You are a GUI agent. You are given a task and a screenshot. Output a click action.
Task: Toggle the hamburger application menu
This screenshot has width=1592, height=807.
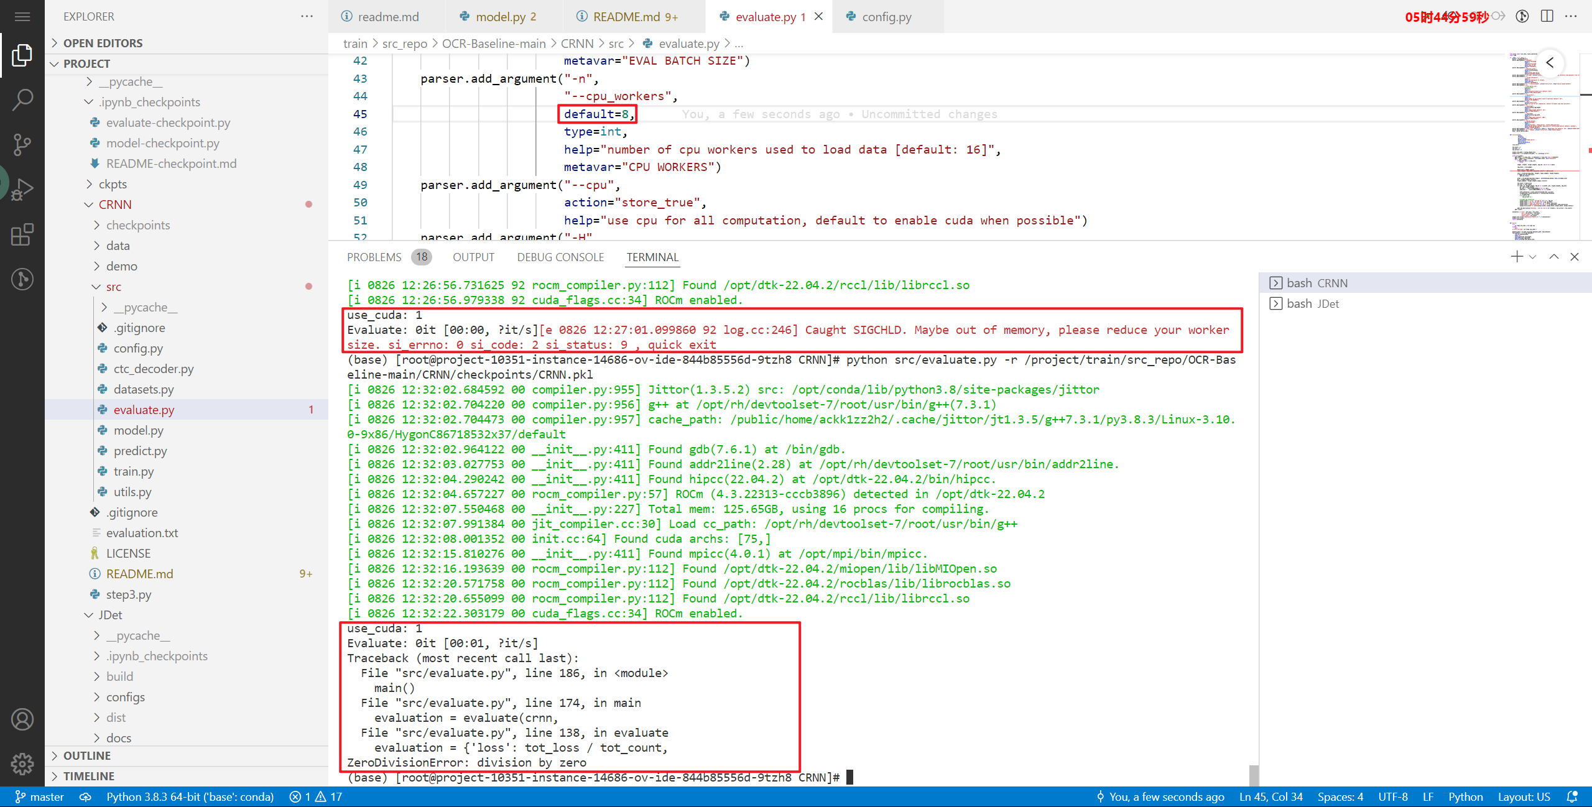pos(22,17)
